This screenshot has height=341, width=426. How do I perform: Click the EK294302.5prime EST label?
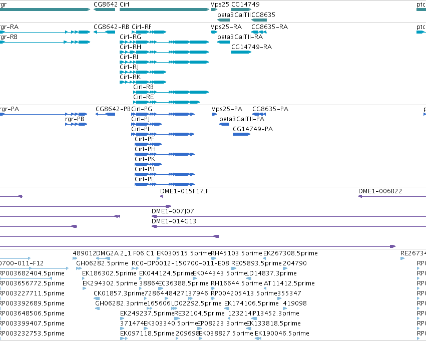pyautogui.click(x=110, y=284)
